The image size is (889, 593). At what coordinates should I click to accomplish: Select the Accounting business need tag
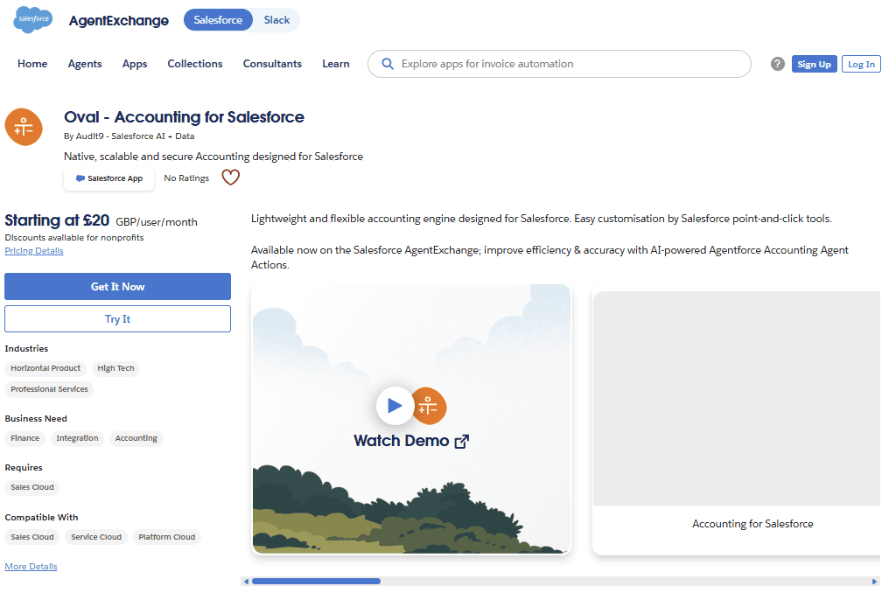point(136,438)
